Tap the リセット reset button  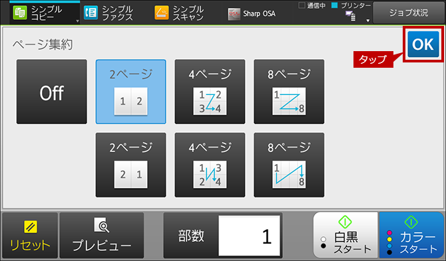30,236
